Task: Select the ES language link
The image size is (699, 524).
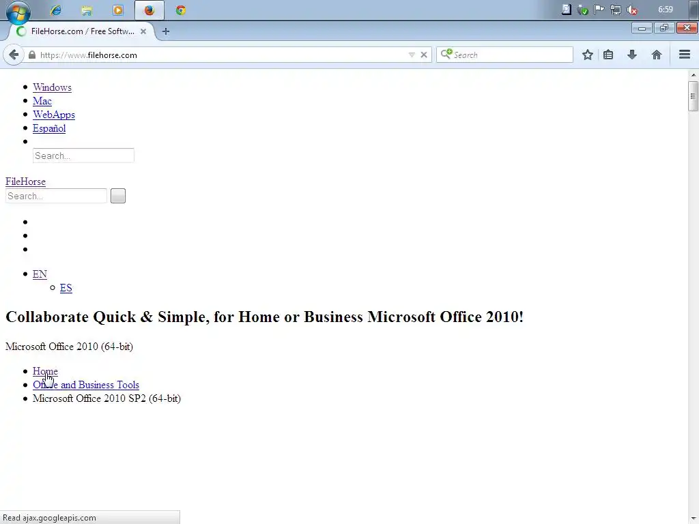Action: coord(66,288)
